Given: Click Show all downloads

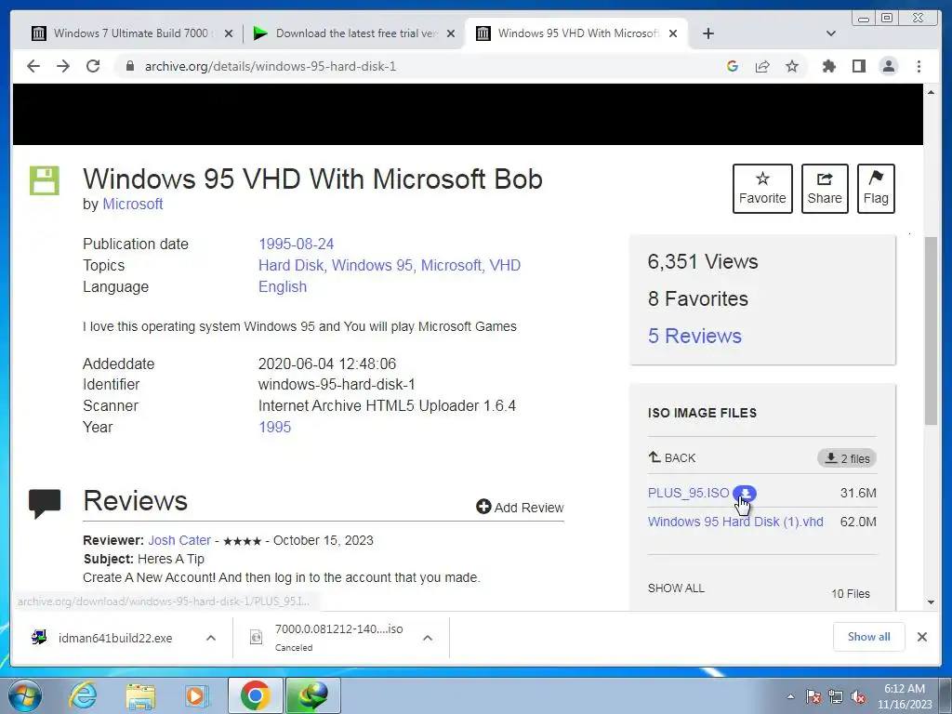Looking at the screenshot, I should click(869, 636).
